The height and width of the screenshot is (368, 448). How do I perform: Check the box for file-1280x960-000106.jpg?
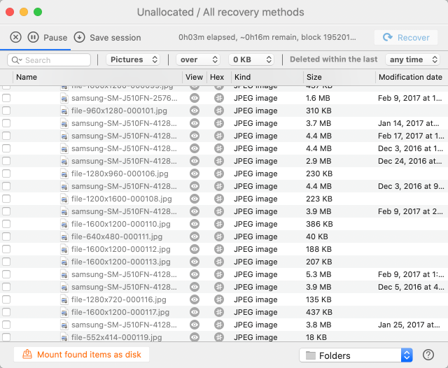(6, 174)
